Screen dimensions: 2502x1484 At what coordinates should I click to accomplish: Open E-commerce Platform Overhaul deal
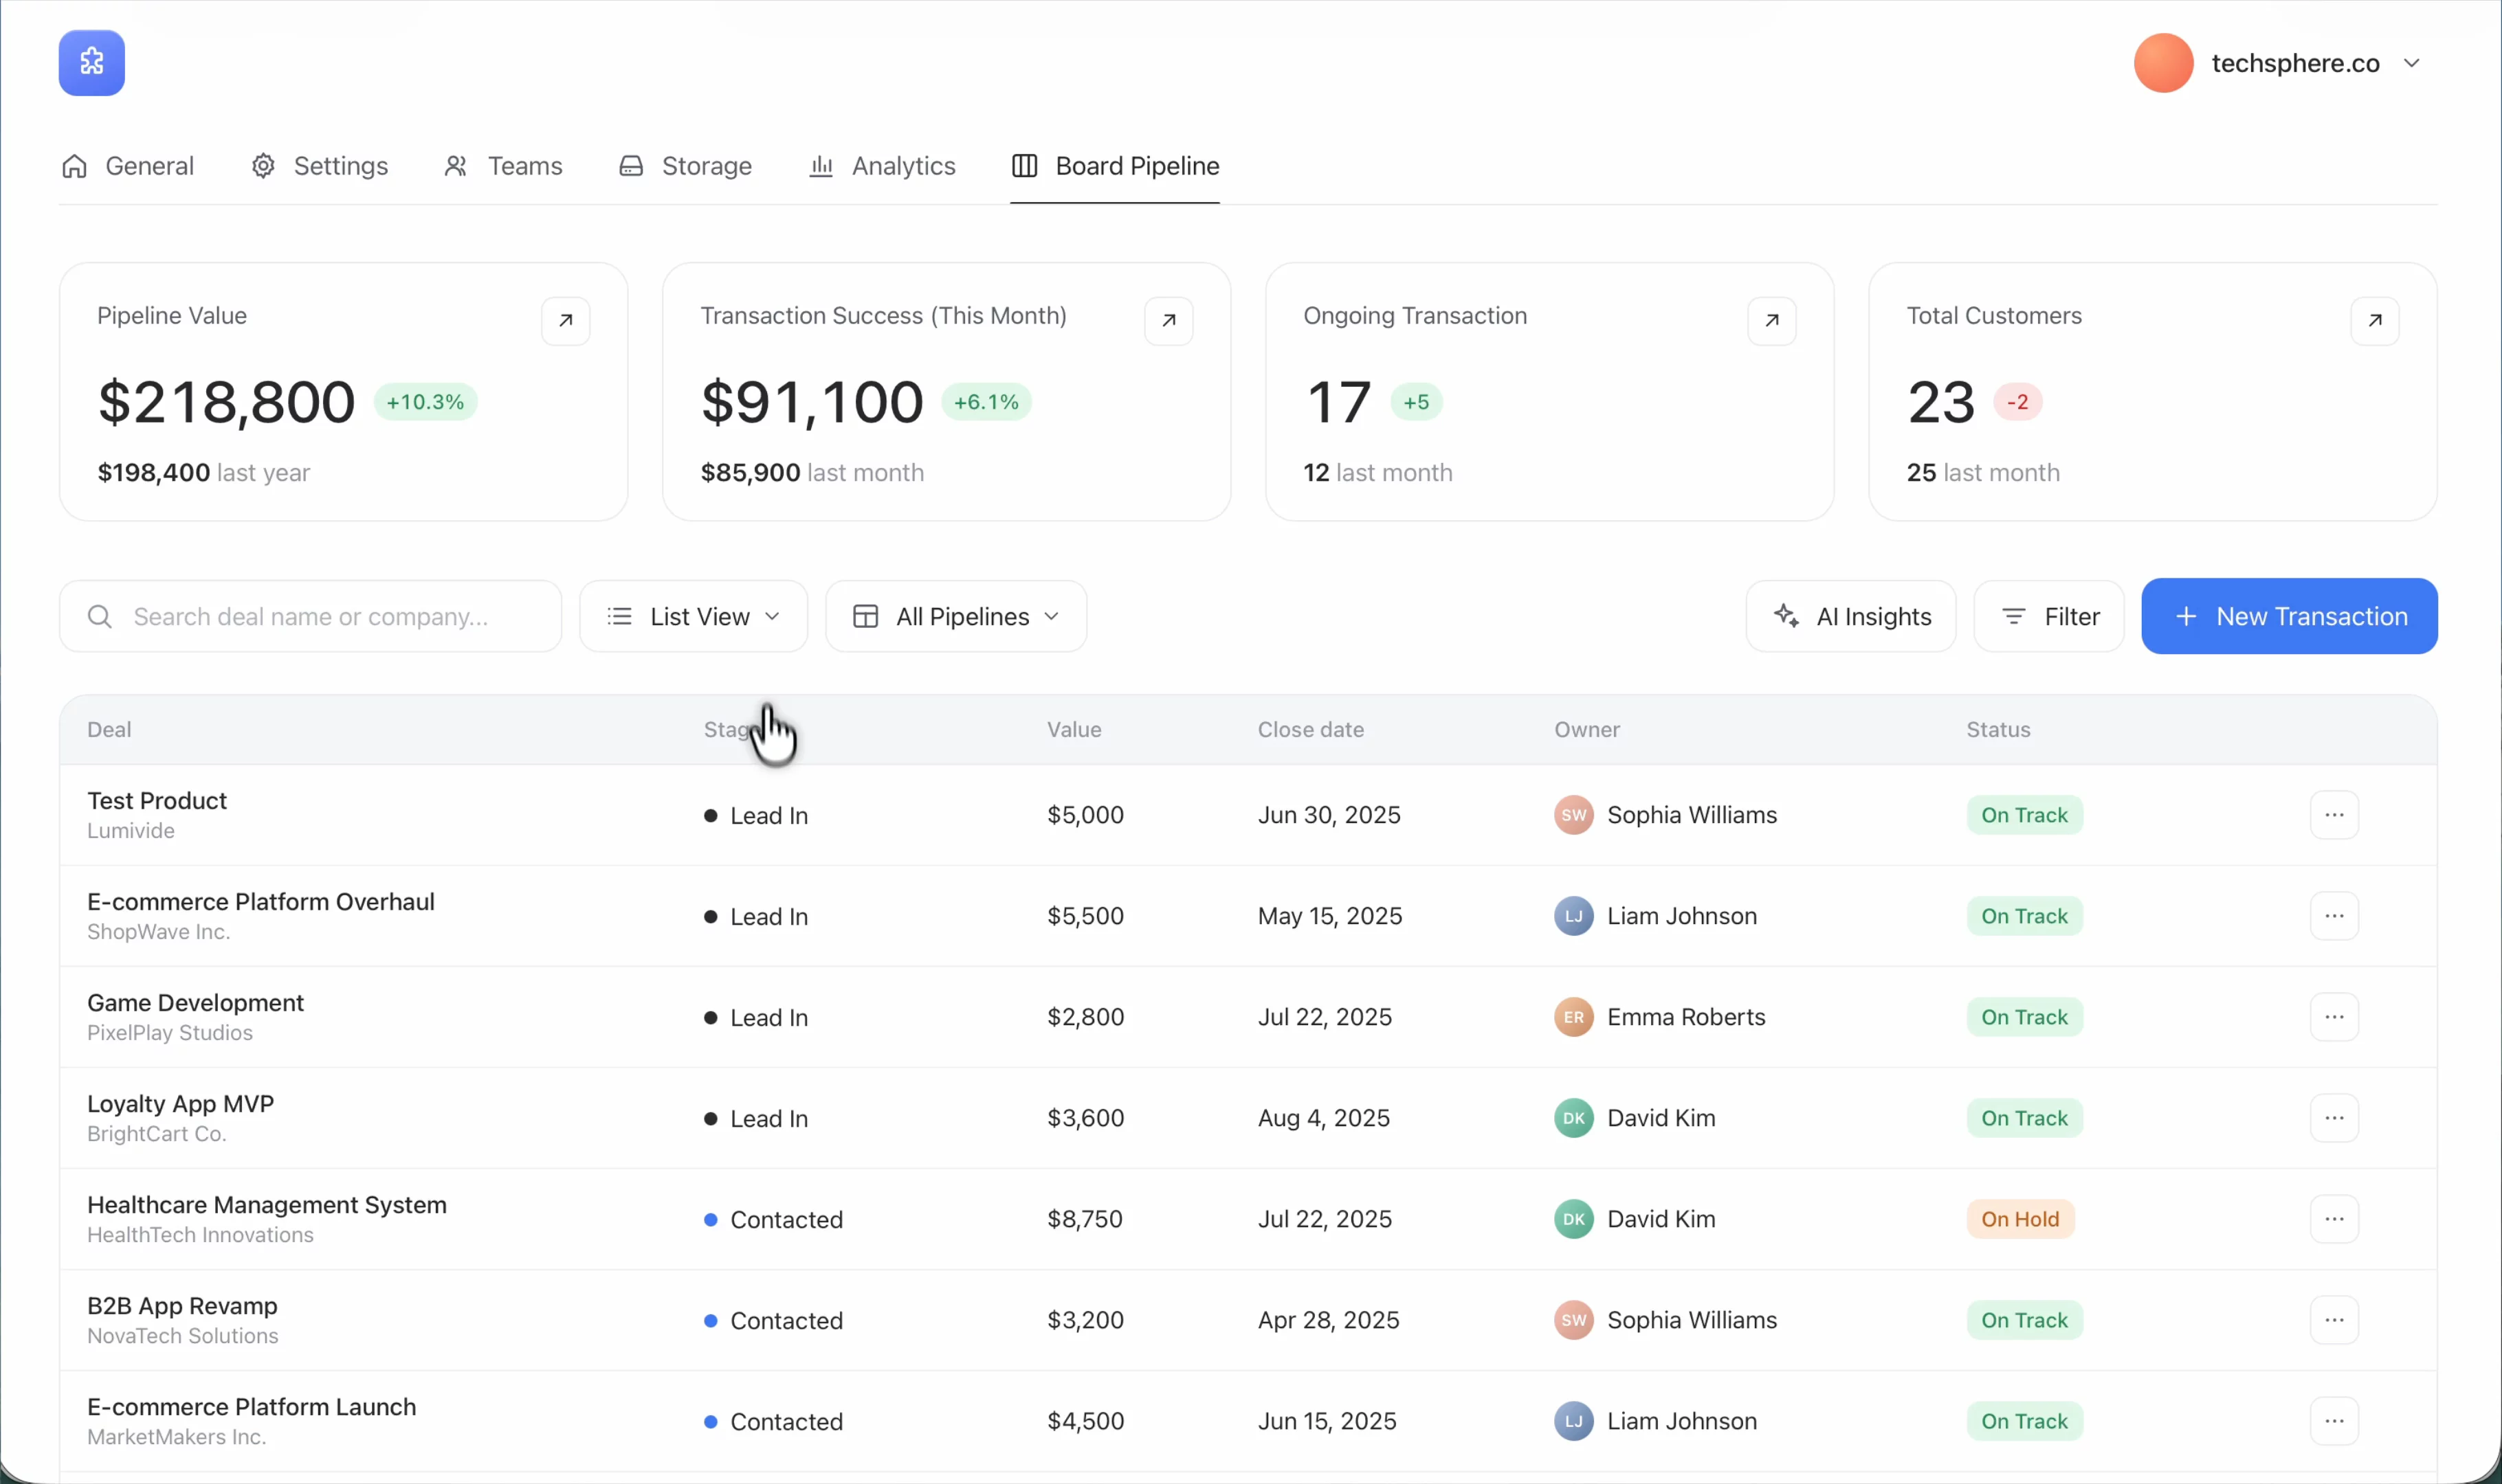click(261, 902)
